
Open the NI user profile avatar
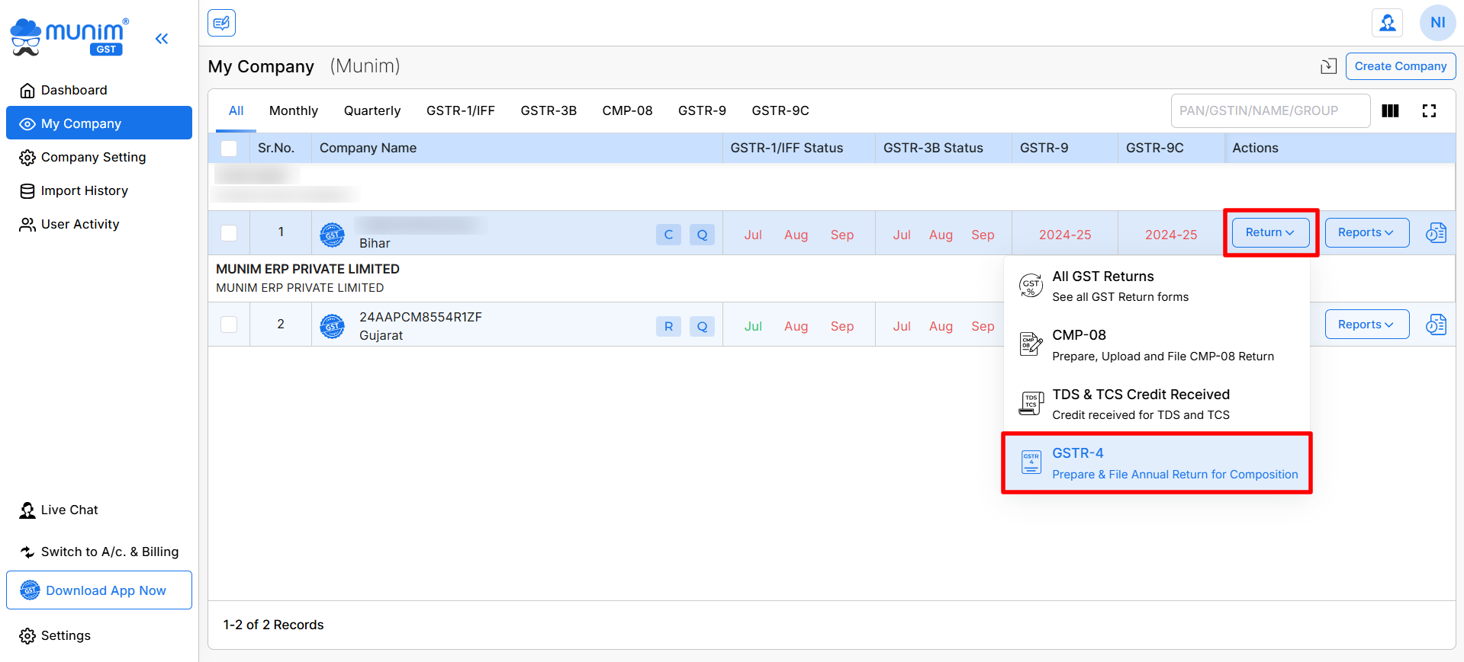pyautogui.click(x=1437, y=23)
